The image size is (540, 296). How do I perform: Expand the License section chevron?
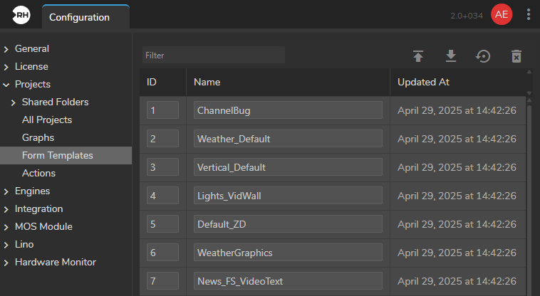(6, 67)
